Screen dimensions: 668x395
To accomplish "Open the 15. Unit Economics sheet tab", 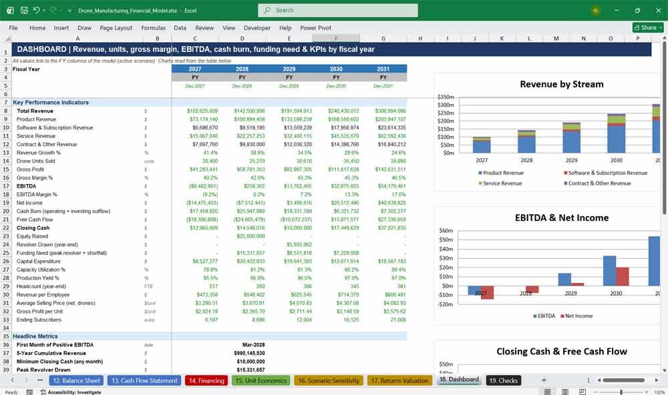I will click(261, 380).
